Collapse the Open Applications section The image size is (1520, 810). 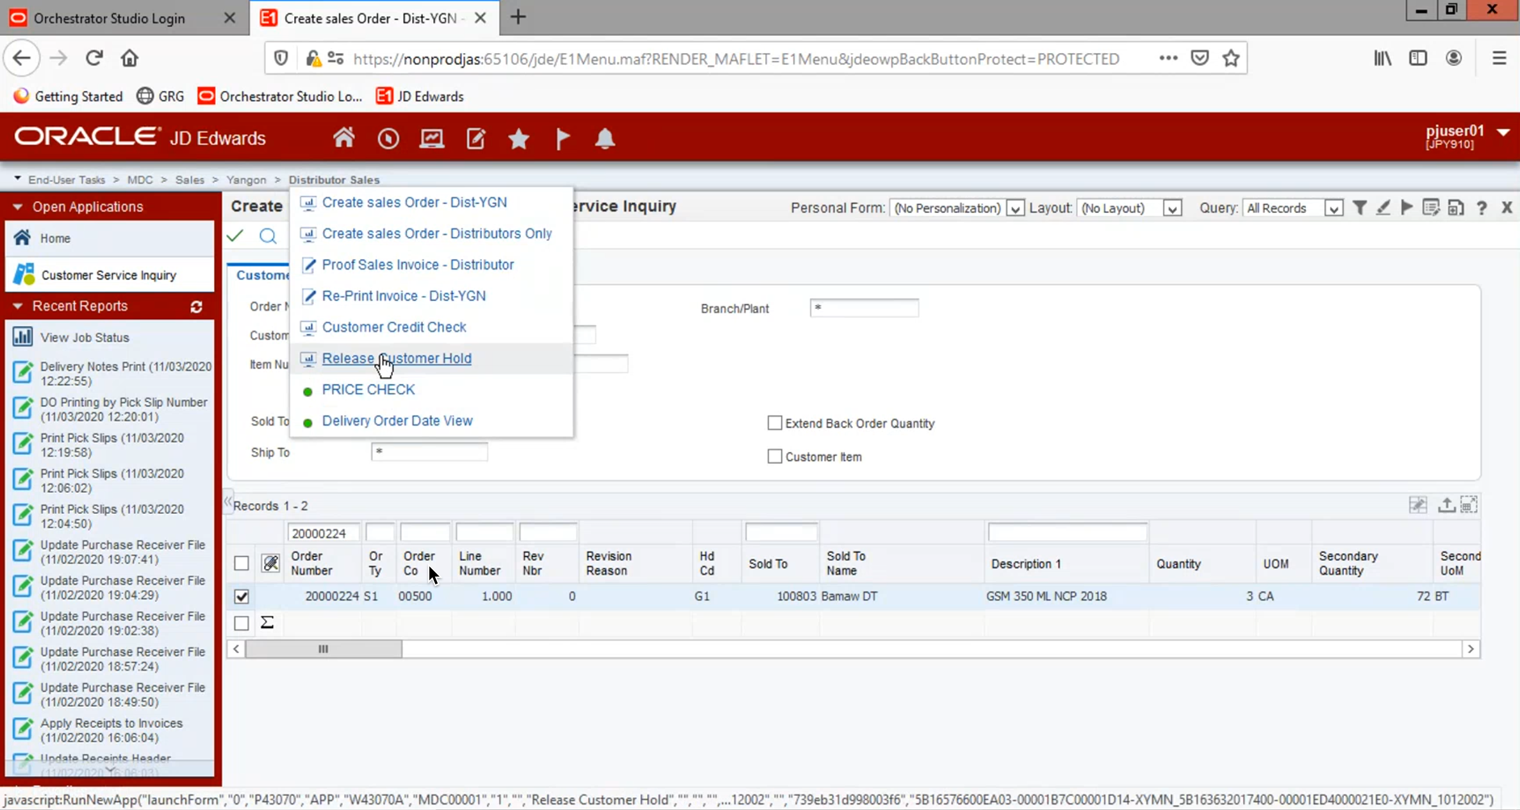pyautogui.click(x=17, y=207)
